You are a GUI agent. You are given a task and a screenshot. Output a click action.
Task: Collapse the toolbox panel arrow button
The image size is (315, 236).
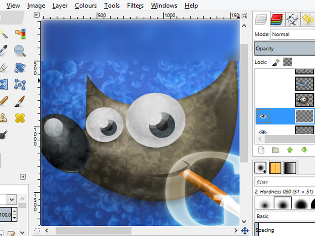(x=23, y=177)
